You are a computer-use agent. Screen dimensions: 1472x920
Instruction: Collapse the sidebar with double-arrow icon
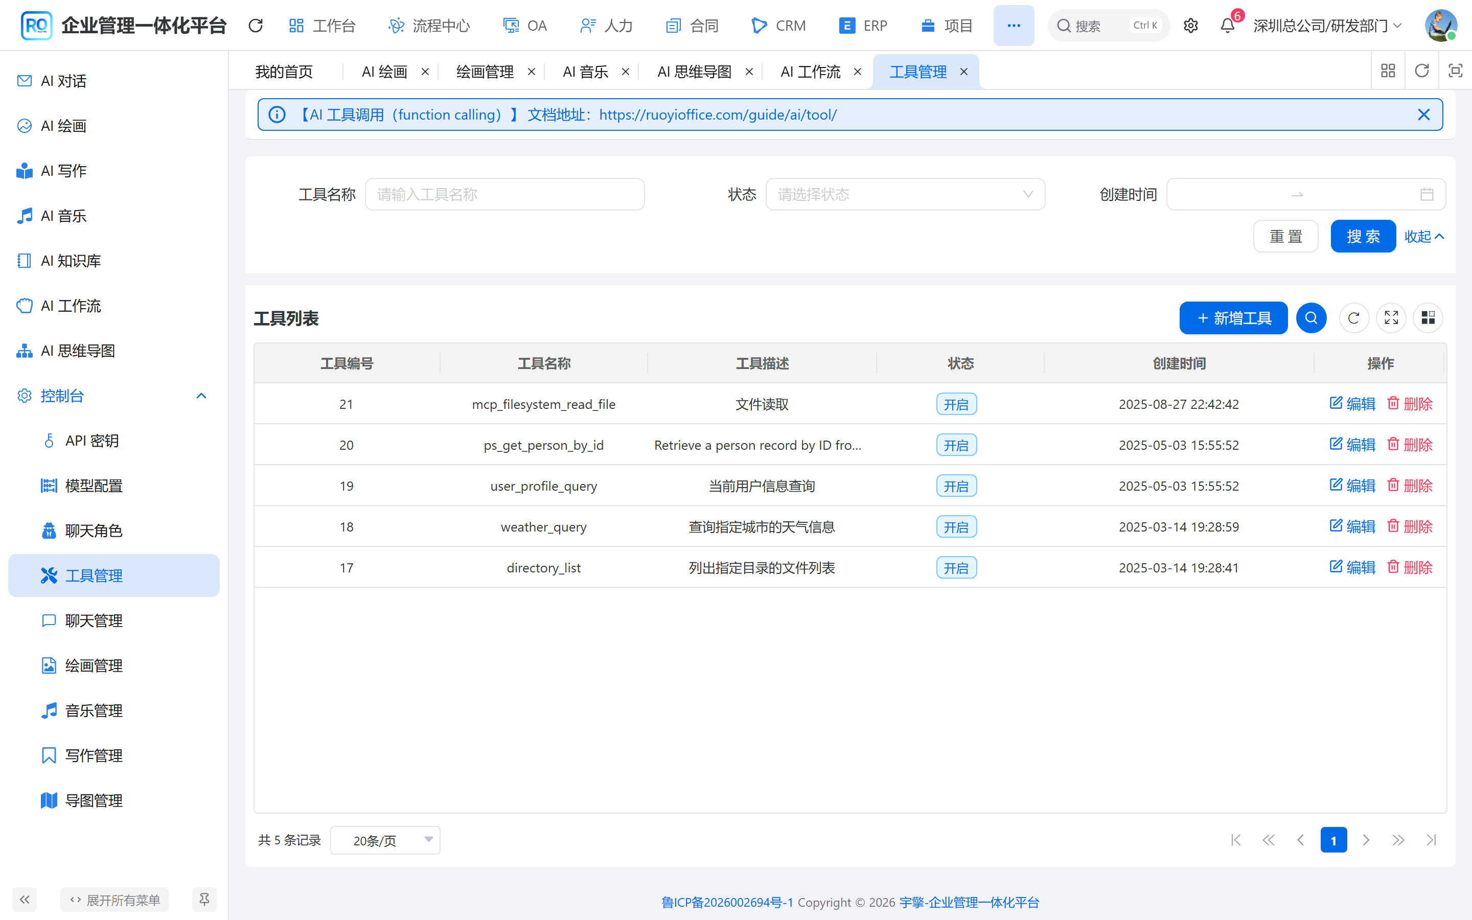pos(25,900)
